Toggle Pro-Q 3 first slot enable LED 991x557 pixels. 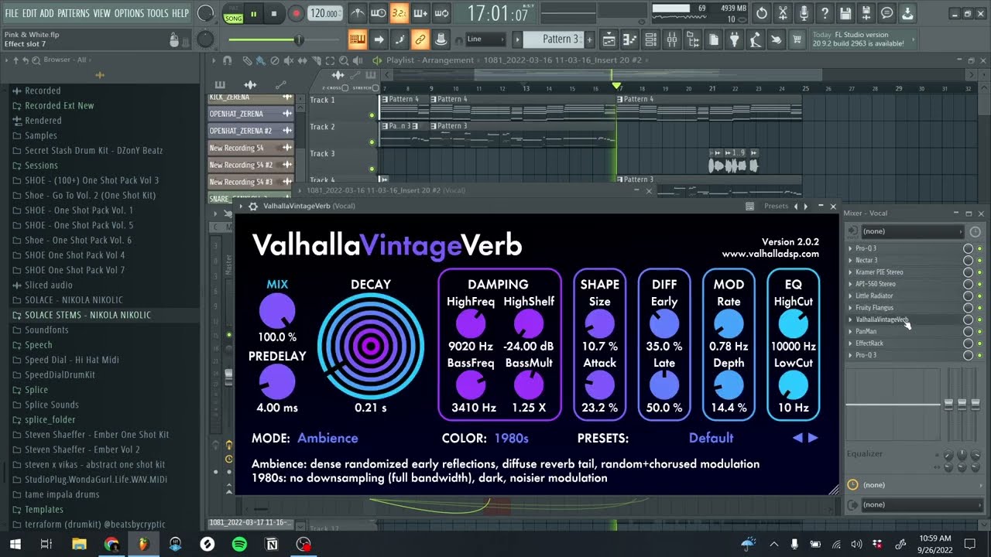[979, 248]
